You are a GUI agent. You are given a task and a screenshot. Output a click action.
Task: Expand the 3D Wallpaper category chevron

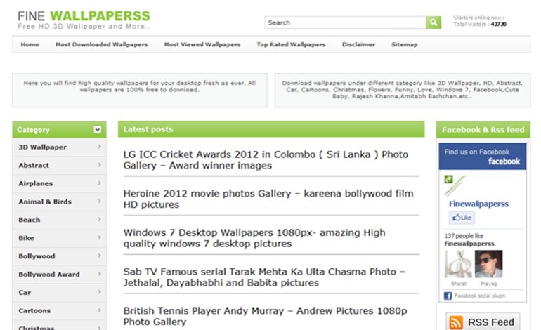click(99, 147)
